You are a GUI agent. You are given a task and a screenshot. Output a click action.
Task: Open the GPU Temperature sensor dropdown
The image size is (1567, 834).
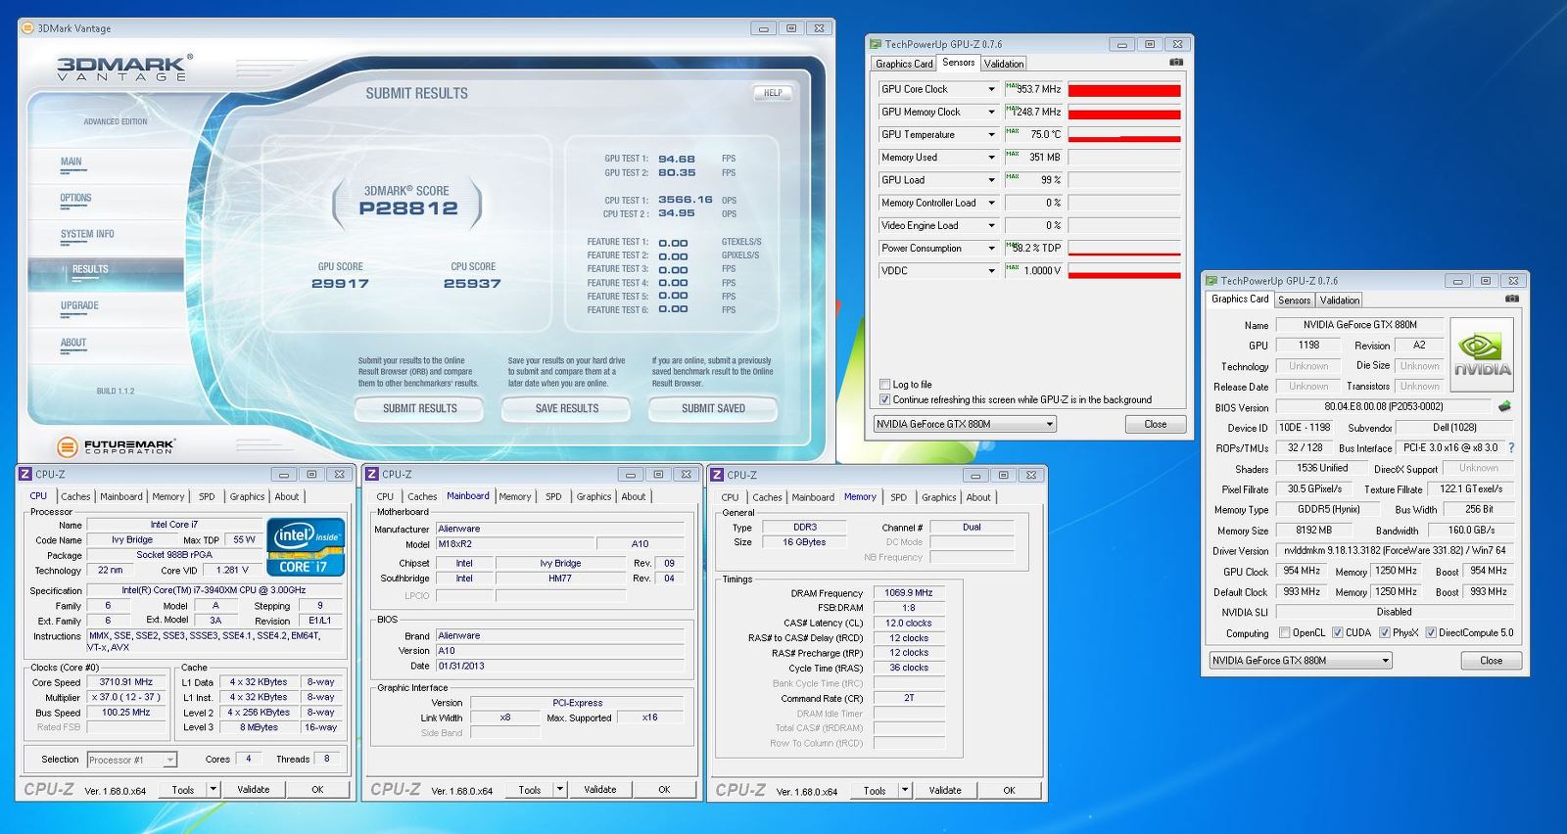coord(991,134)
